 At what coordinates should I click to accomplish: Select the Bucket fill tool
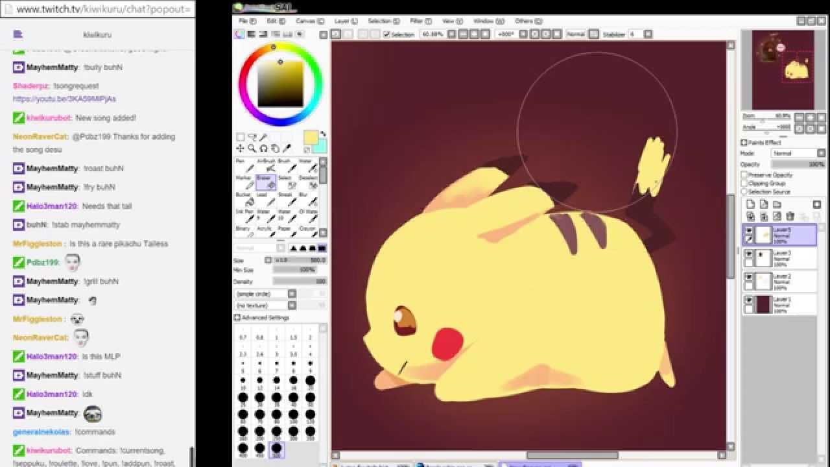(x=244, y=199)
